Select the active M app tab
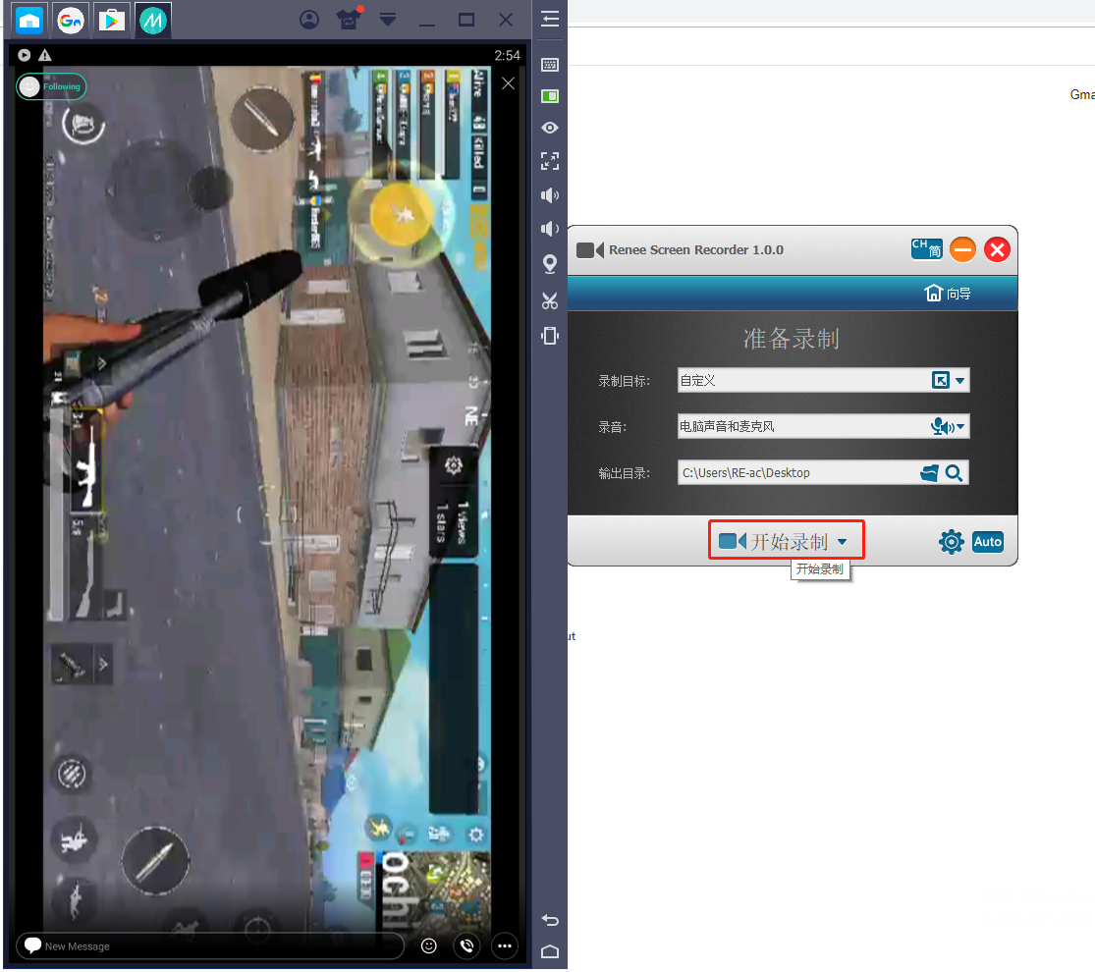The height and width of the screenshot is (972, 1095). click(x=153, y=21)
